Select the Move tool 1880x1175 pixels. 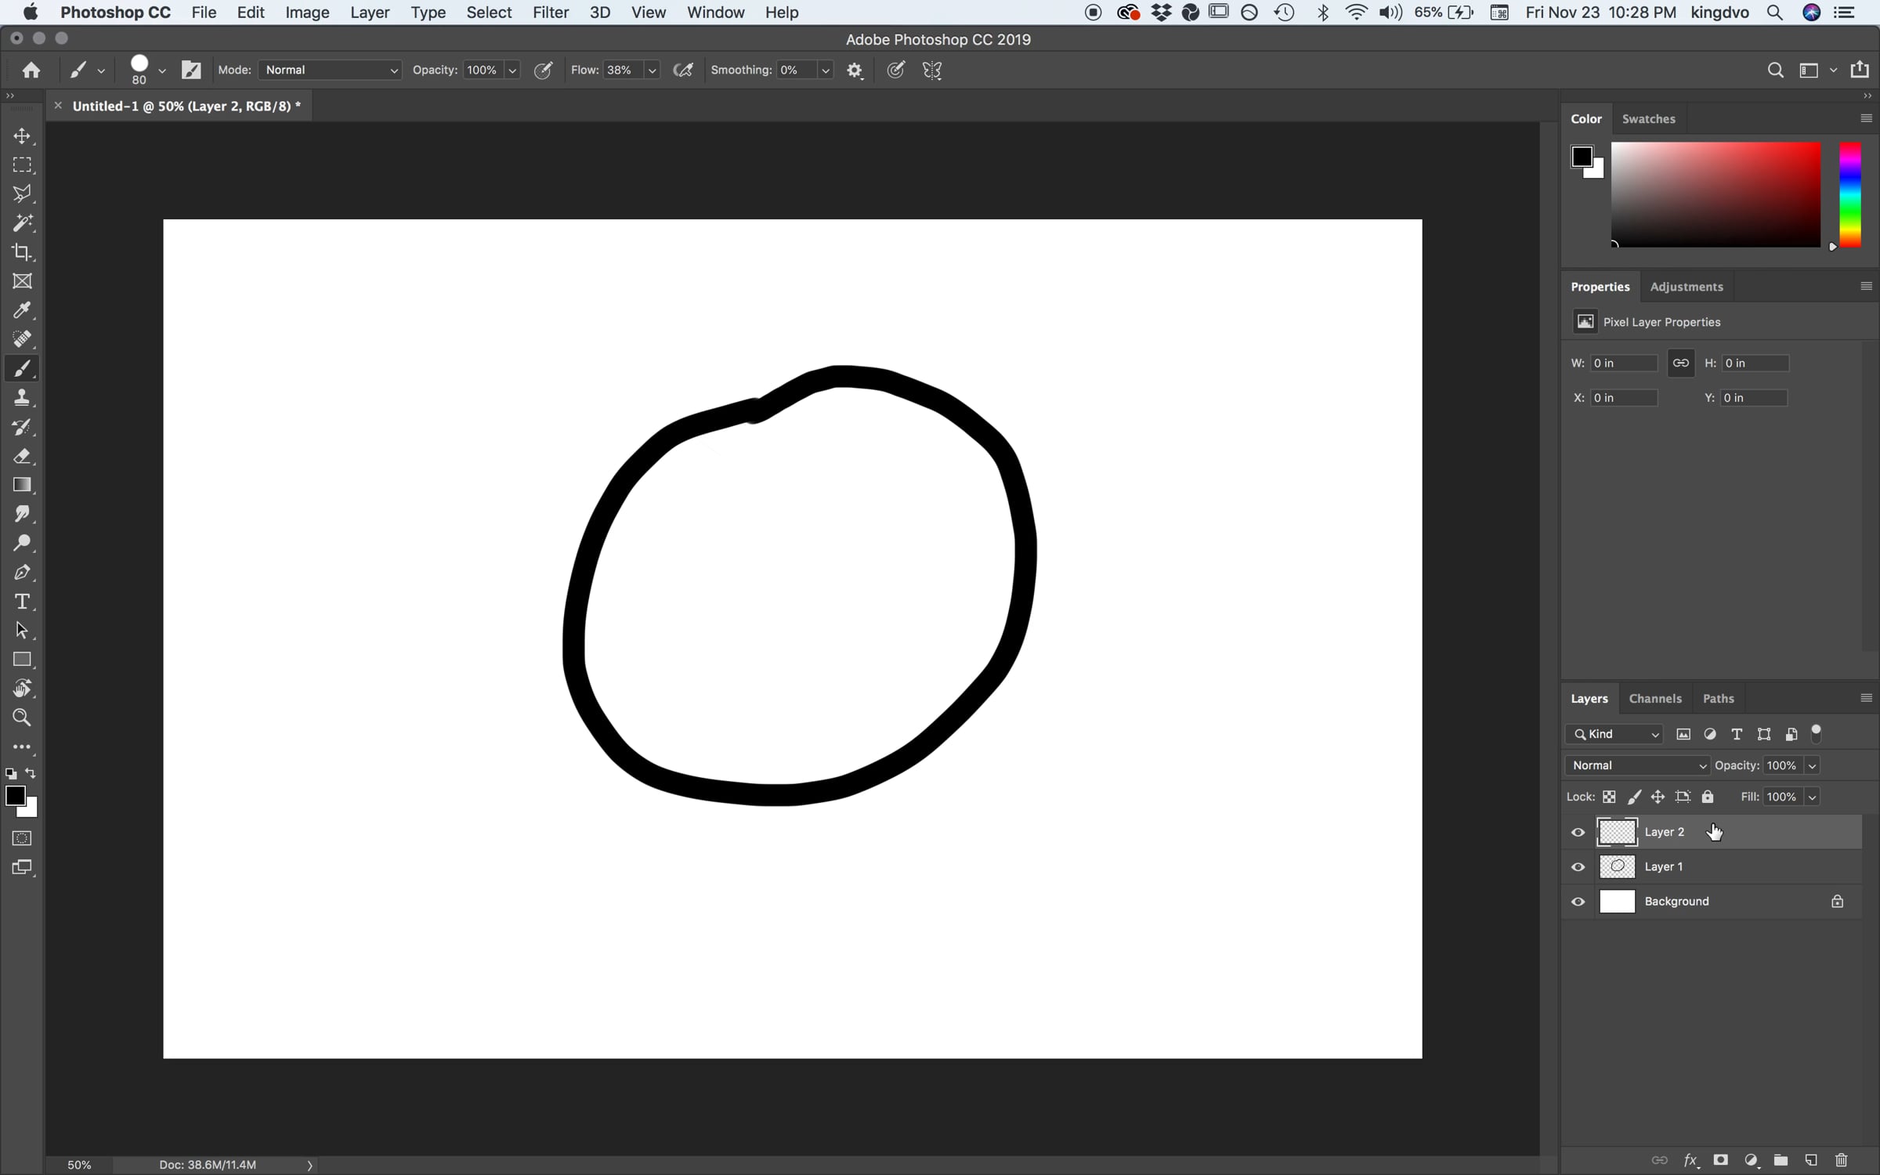[x=22, y=136]
